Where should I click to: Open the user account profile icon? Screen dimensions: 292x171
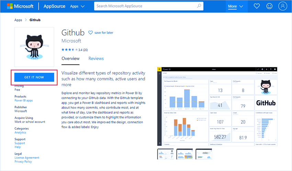(282, 6)
